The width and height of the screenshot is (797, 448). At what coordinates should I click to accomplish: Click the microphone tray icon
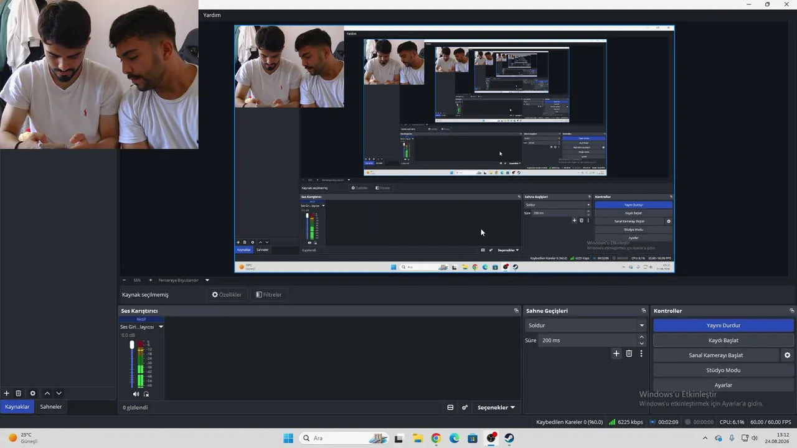point(732,438)
